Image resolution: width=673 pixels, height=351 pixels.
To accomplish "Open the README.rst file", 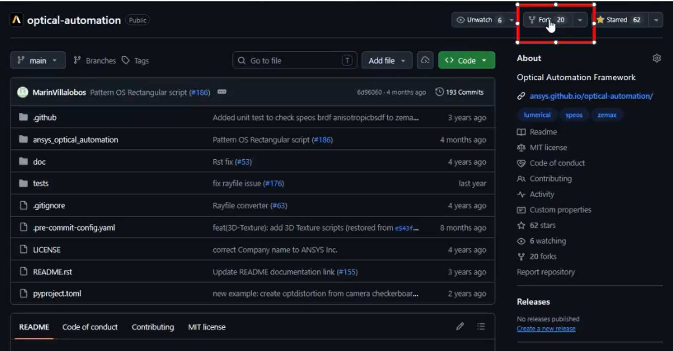I will pyautogui.click(x=52, y=272).
